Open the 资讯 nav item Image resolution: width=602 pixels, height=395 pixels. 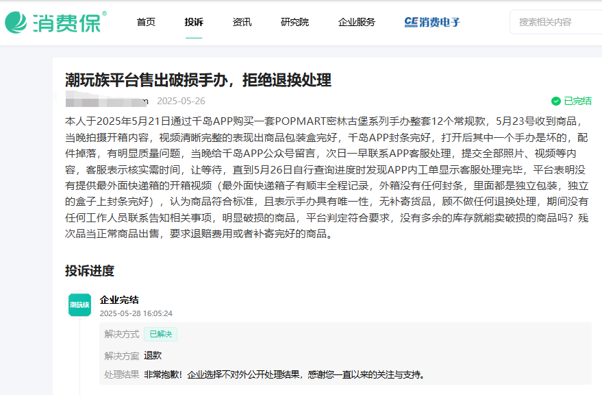pyautogui.click(x=242, y=23)
